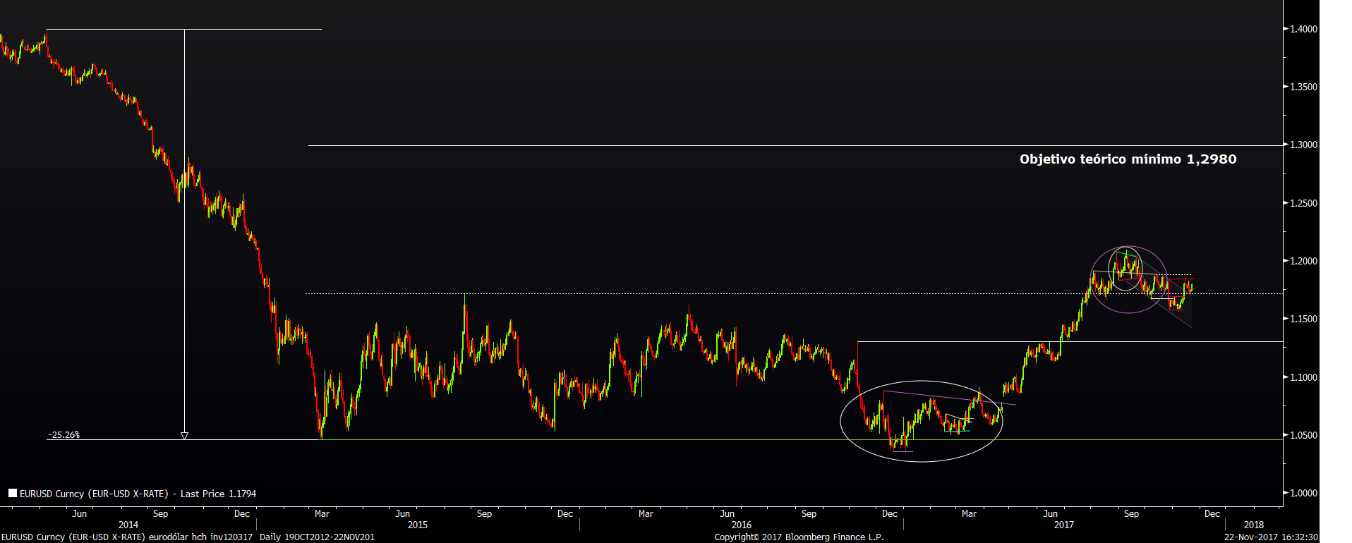Screen dimensions: 1352x543
Task: Click the annotation "Objetivo teórico mínimo 1,2980"
Action: pos(1128,159)
